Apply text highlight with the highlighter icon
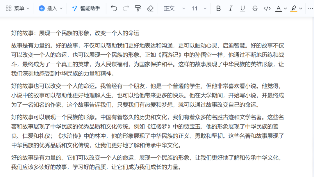This screenshot has width=314, height=177. (294, 8)
